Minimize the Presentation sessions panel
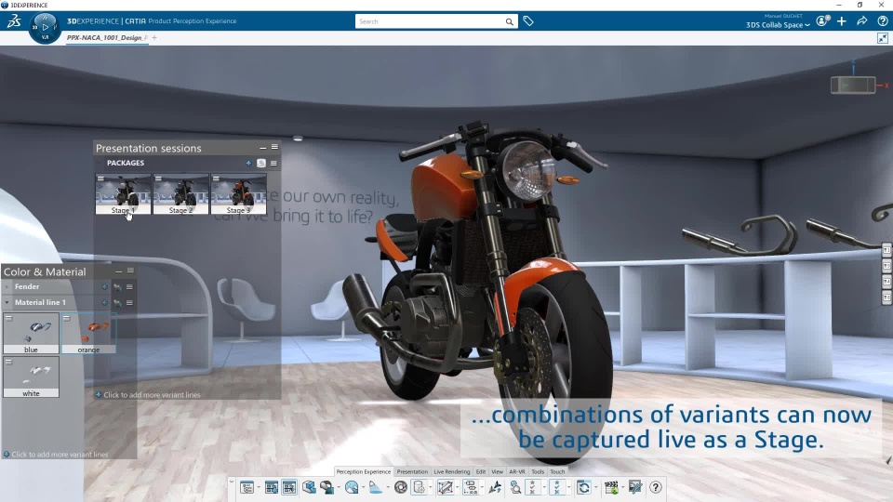This screenshot has height=502, width=893. click(262, 148)
